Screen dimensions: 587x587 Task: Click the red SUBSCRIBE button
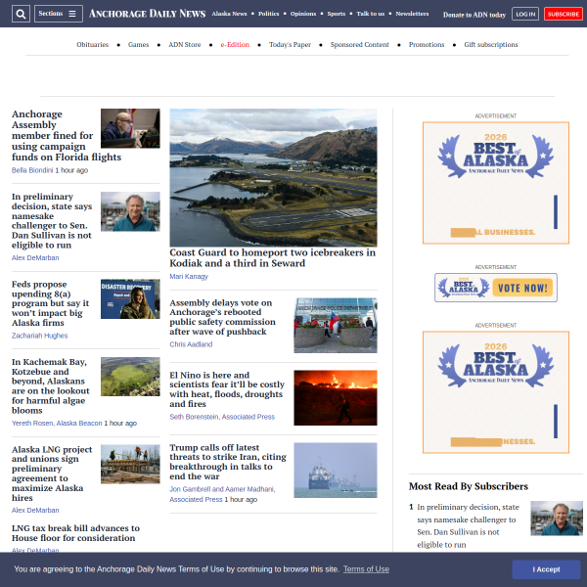(x=564, y=14)
